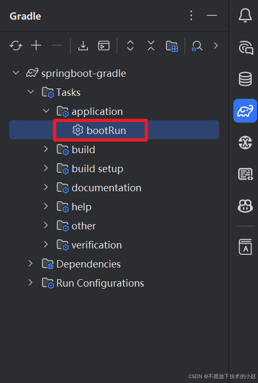The height and width of the screenshot is (383, 258).
Task: Click the gear icon beside bootRun
Action: coord(78,130)
